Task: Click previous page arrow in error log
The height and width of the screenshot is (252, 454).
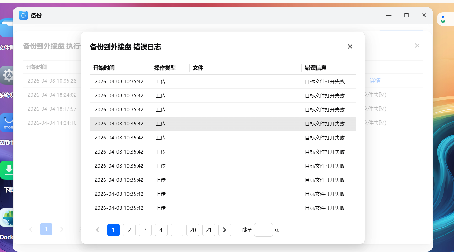Action: click(98, 230)
